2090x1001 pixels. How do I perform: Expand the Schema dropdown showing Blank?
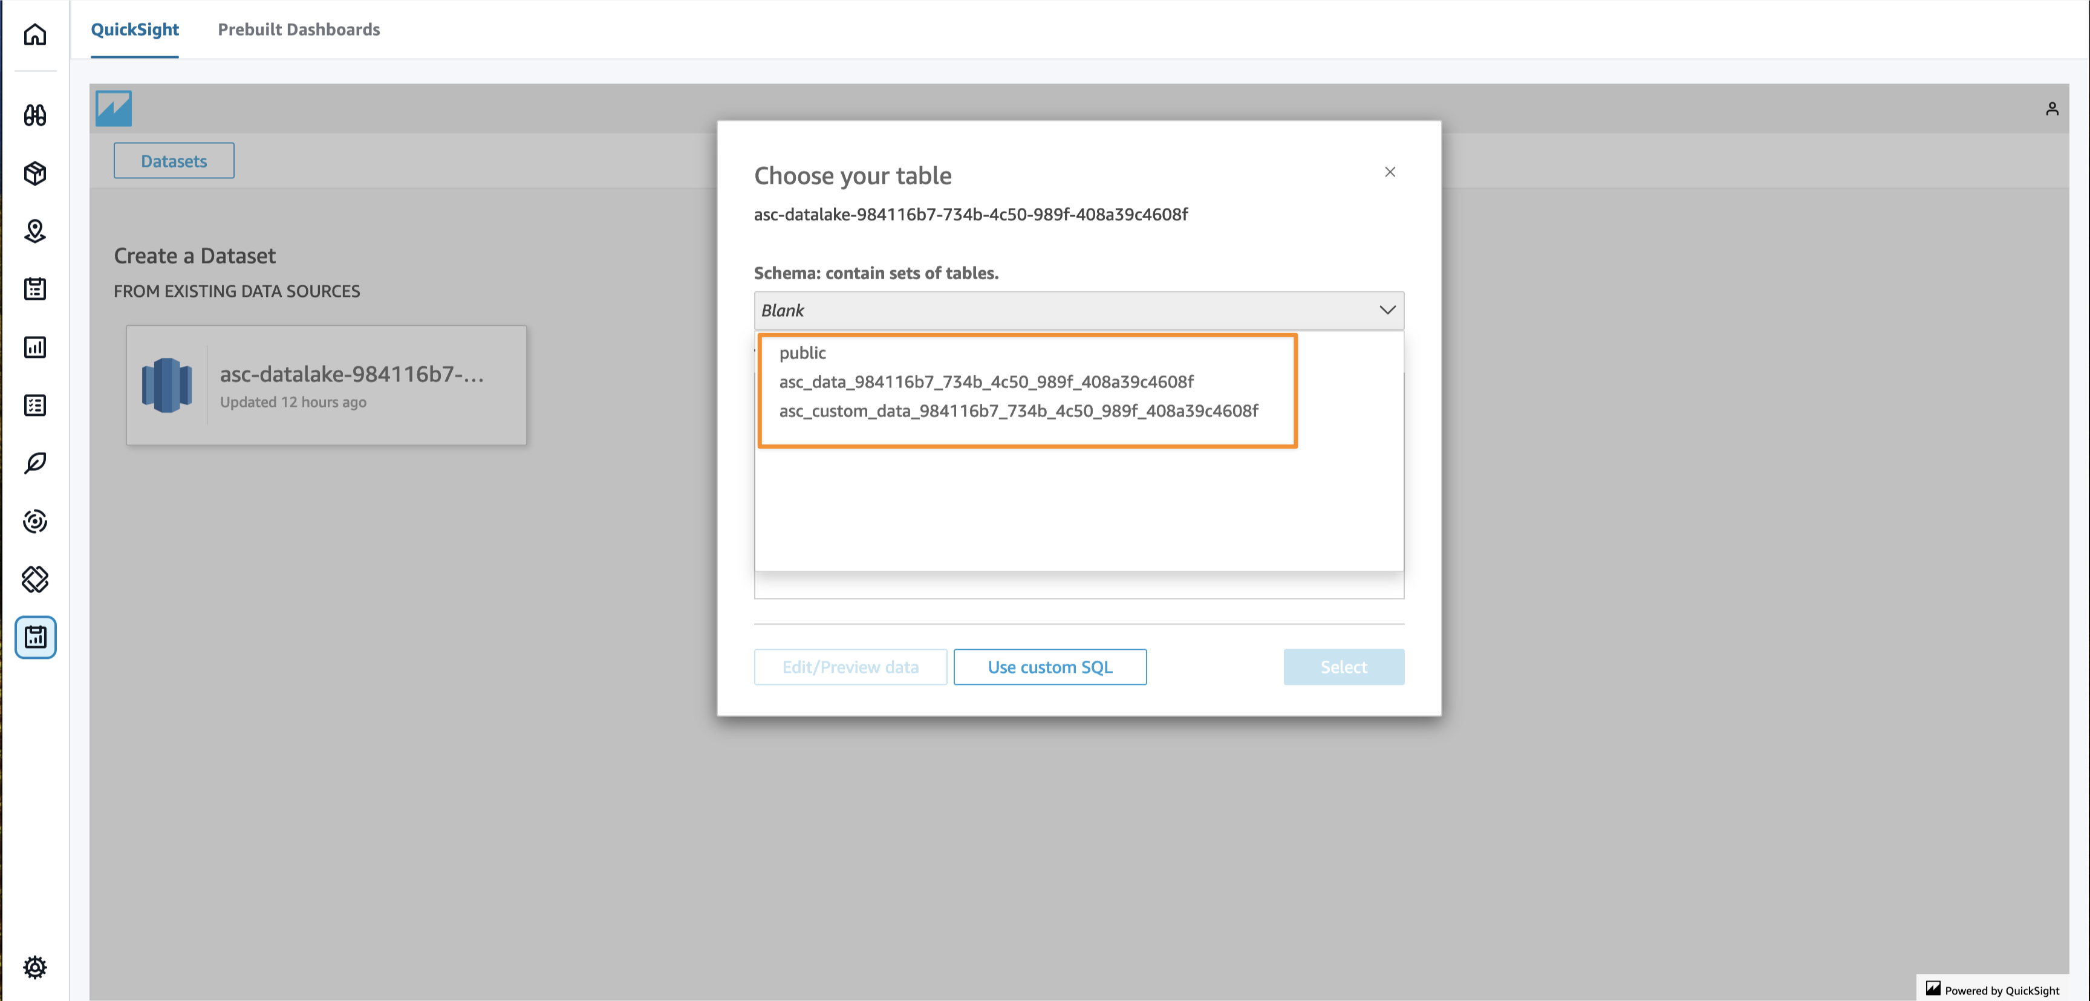(1078, 311)
